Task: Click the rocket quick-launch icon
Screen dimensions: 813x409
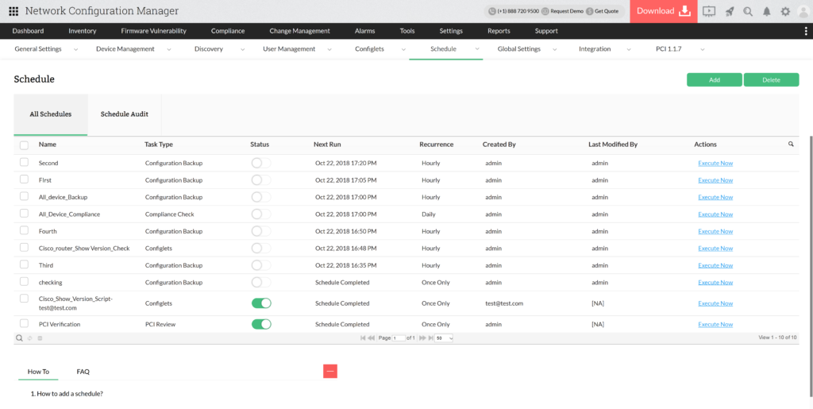Action: (730, 11)
